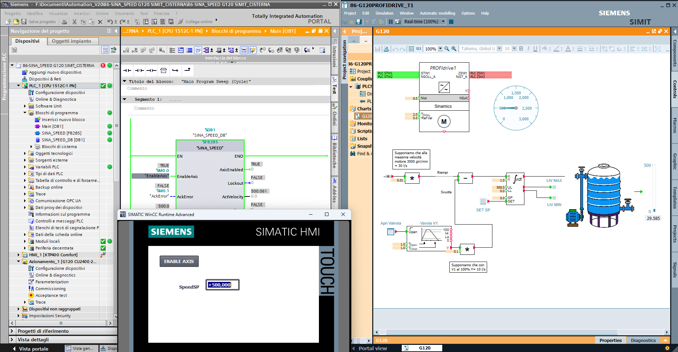Collapse the PLC_1 [CPU 1512C-1 PN] tree node
678x352 pixels.
pyautogui.click(x=18, y=86)
